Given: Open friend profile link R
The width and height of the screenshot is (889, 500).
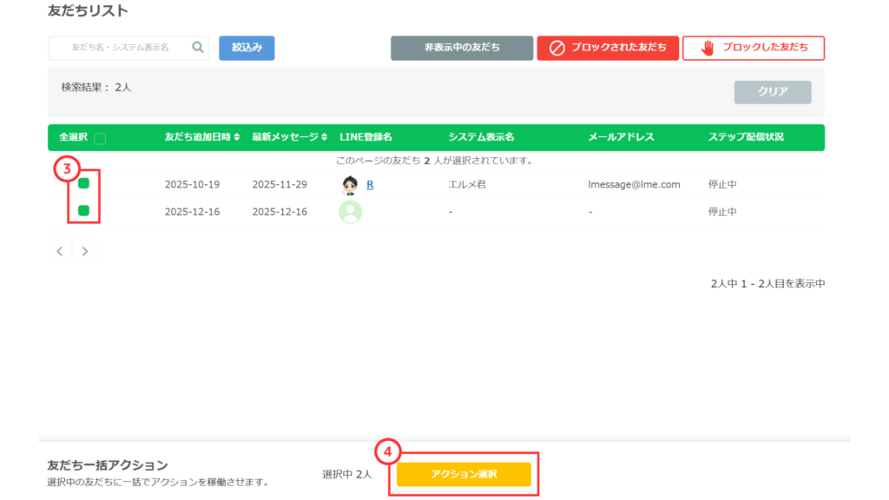Looking at the screenshot, I should (370, 185).
